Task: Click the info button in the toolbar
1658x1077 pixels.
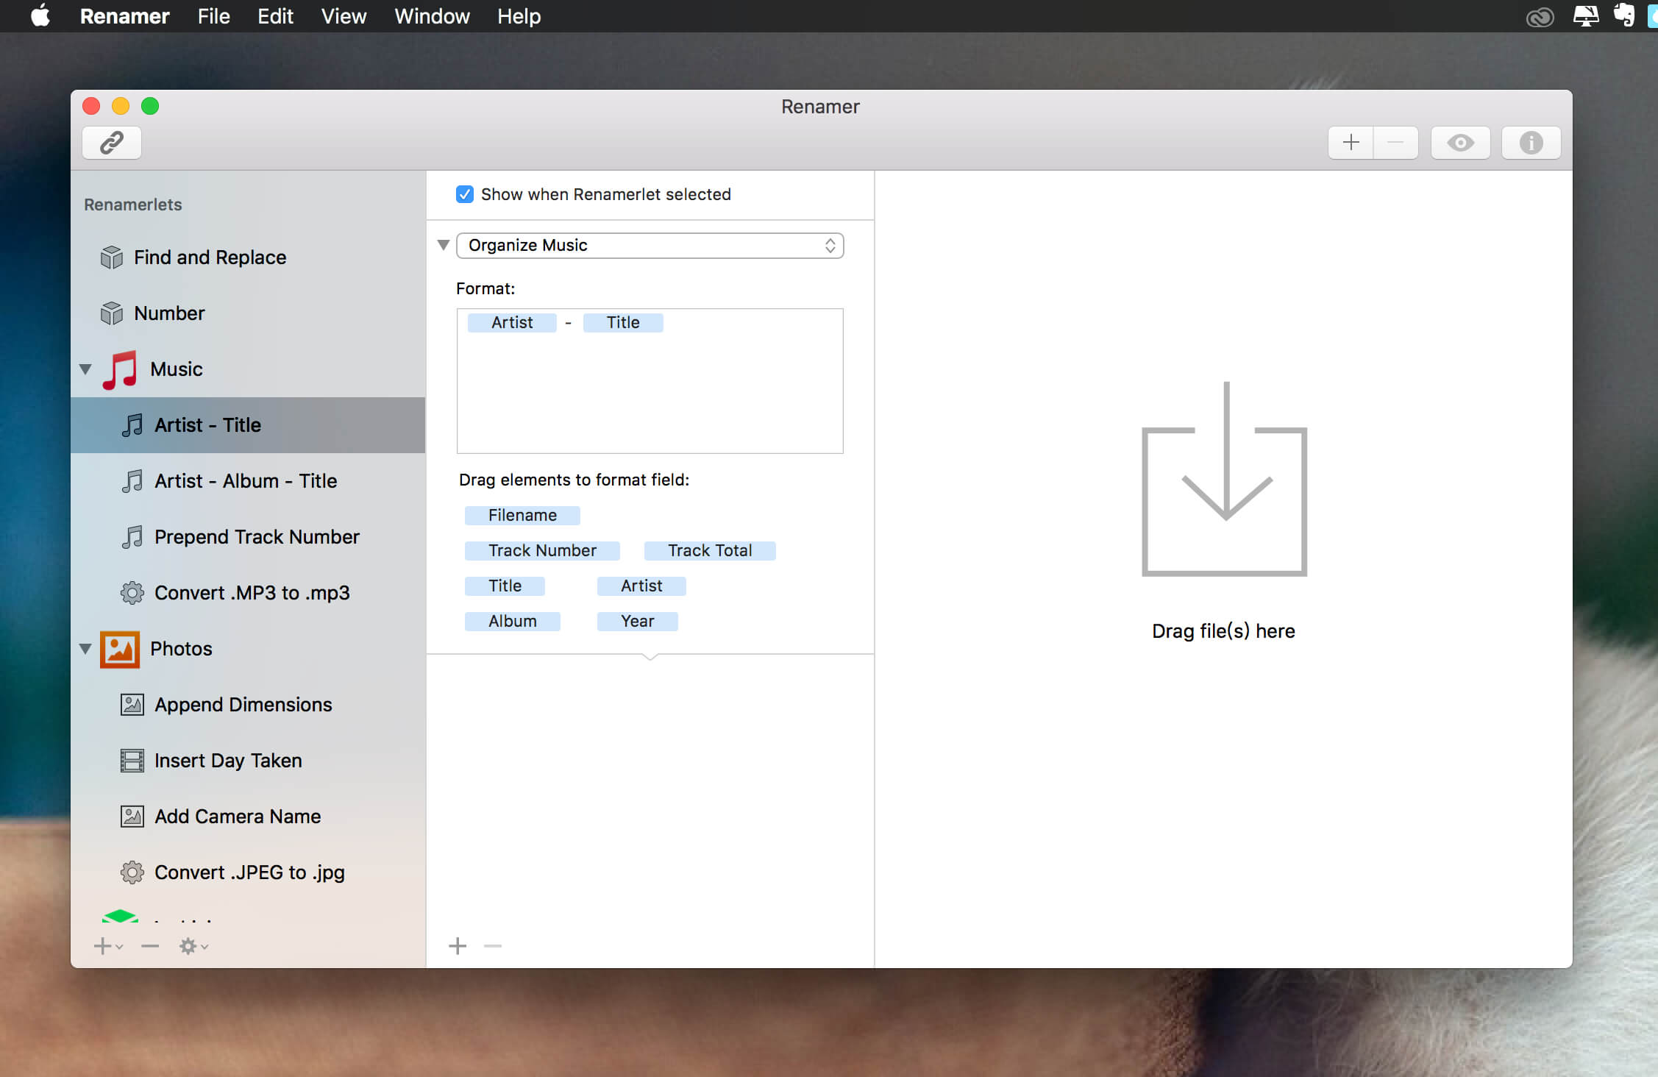Action: (1530, 143)
